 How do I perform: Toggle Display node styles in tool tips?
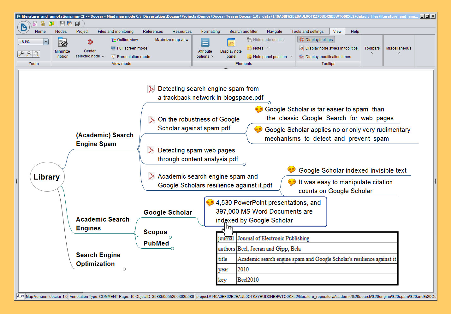328,48
